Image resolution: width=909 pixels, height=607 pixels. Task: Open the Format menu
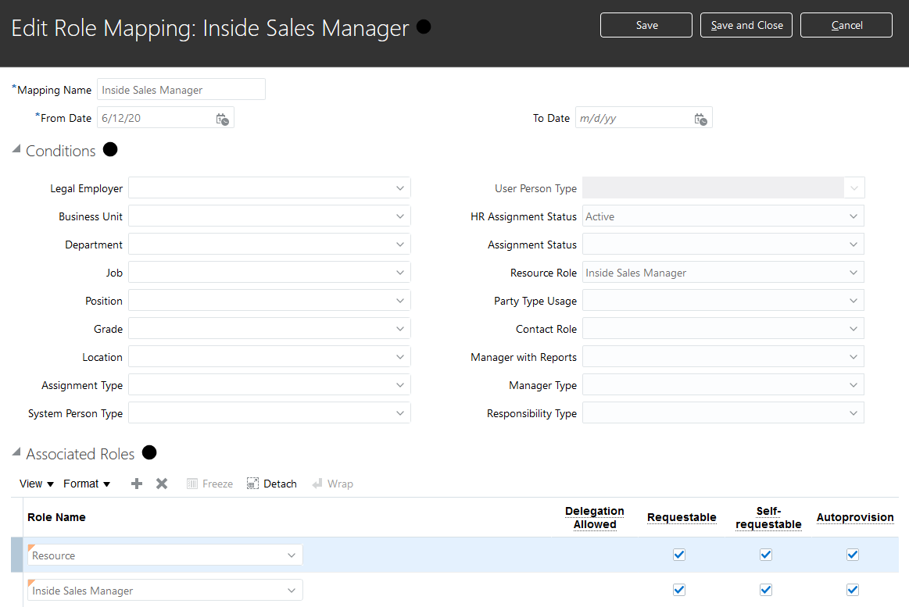click(87, 484)
